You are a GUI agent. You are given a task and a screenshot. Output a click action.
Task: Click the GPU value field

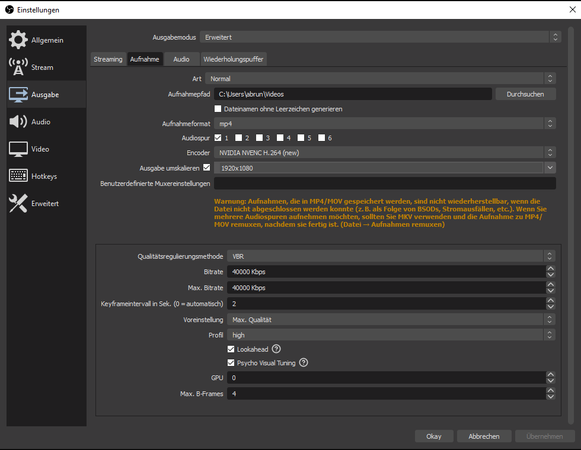(387, 378)
